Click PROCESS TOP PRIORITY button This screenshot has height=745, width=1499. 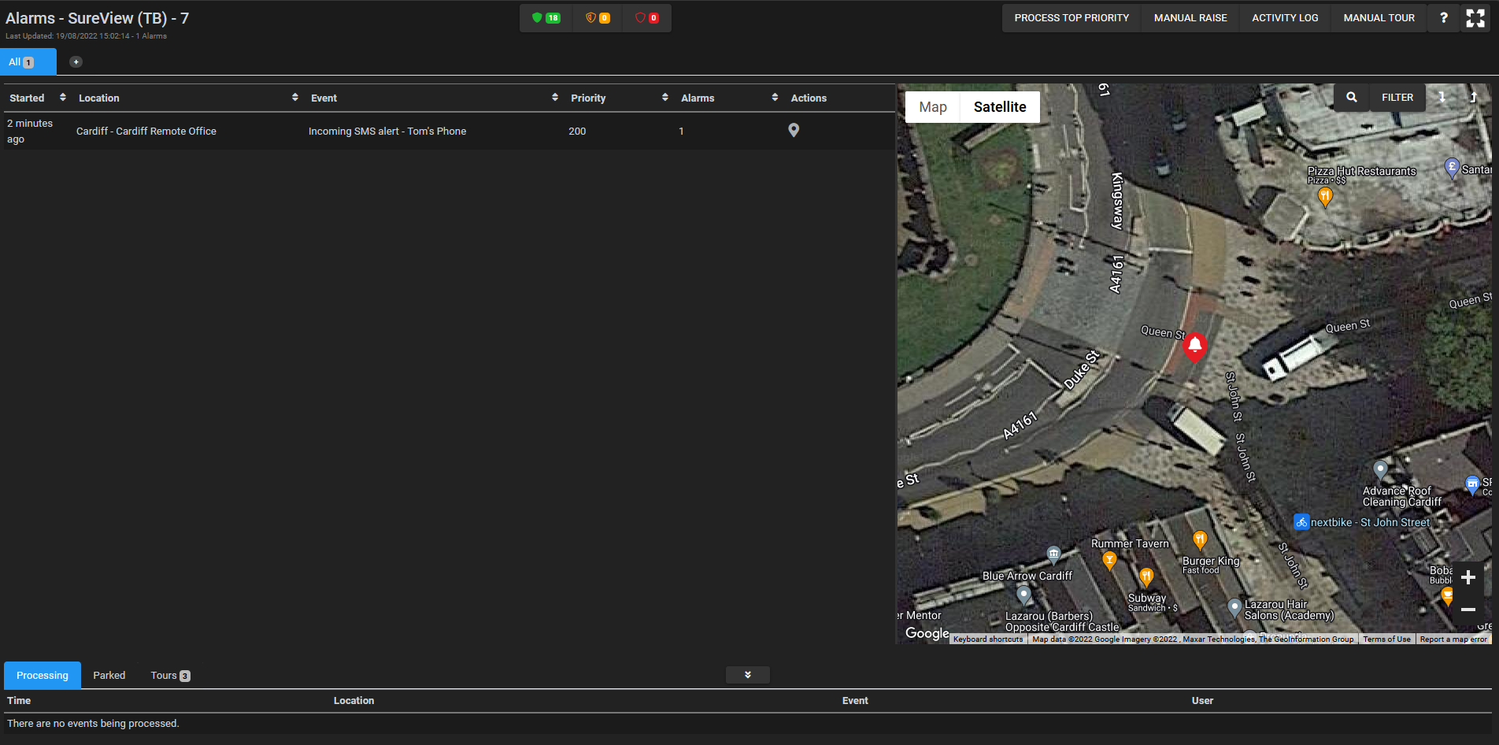pos(1072,18)
